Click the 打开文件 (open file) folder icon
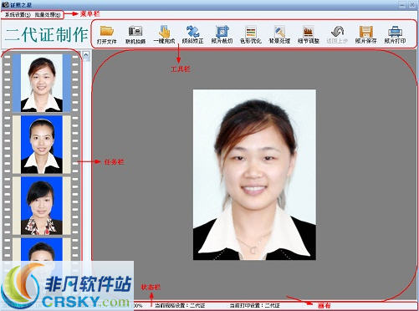This screenshot has height=311, width=419. (107, 34)
